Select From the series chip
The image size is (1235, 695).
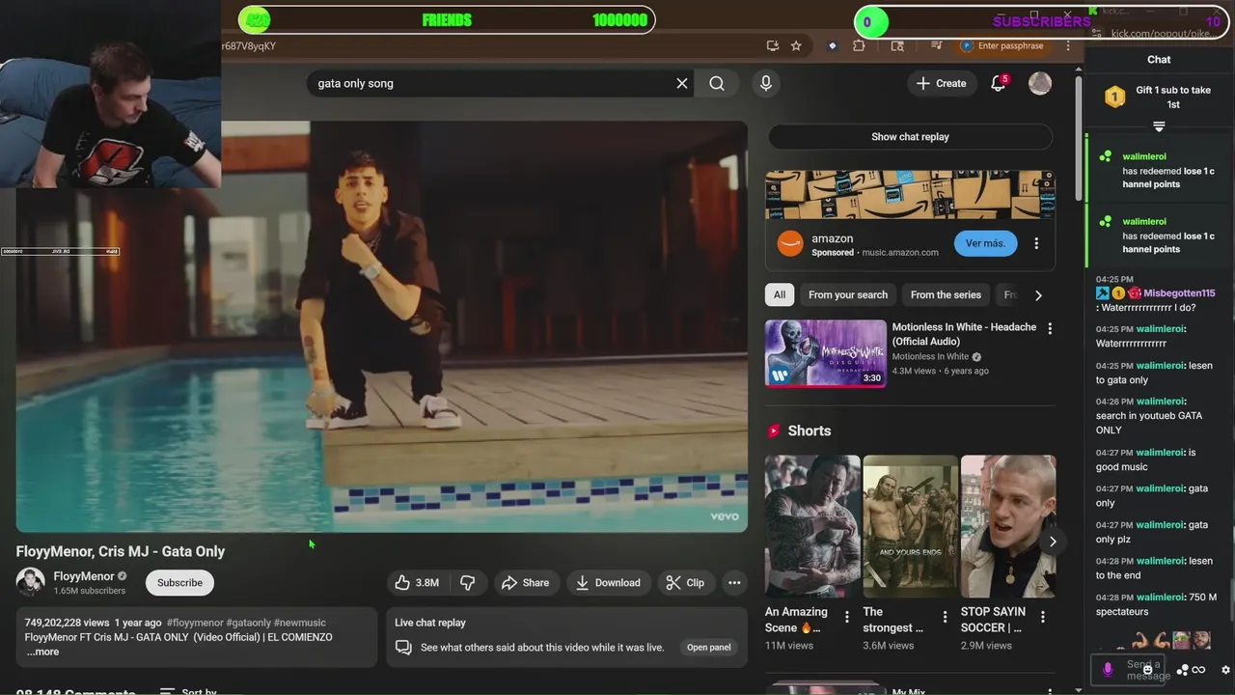tap(946, 294)
